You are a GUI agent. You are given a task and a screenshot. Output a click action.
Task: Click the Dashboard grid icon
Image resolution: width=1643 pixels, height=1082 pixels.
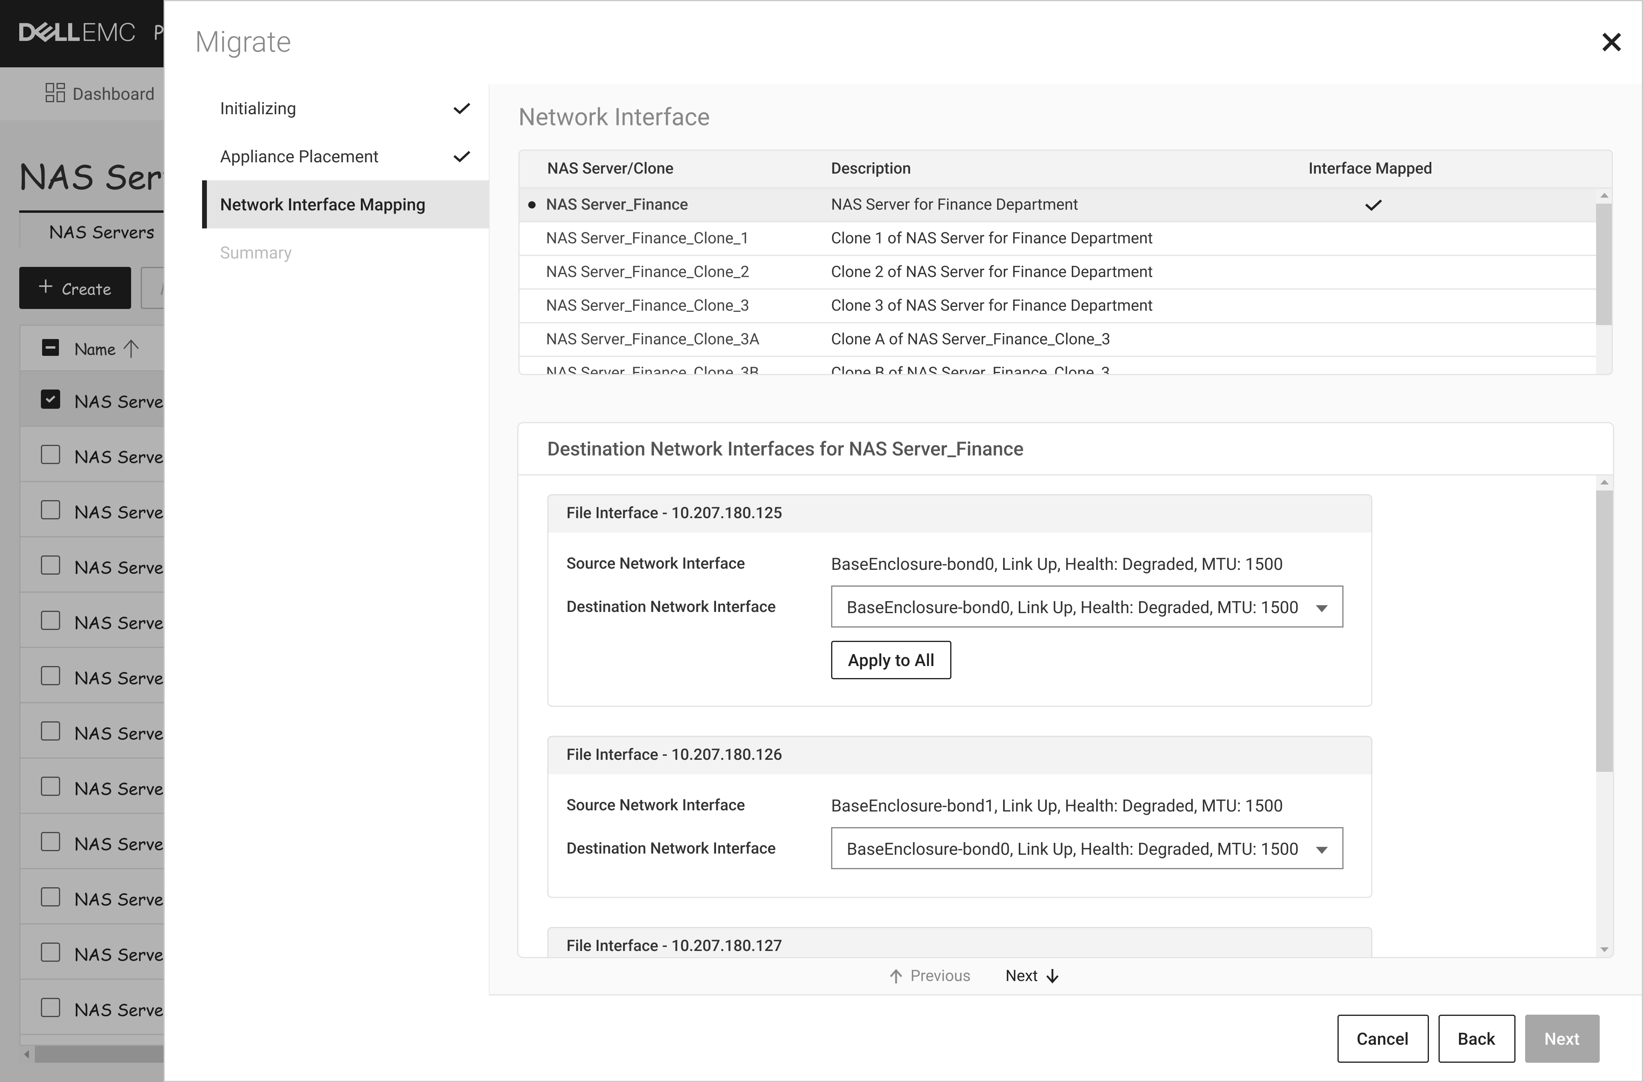55,93
